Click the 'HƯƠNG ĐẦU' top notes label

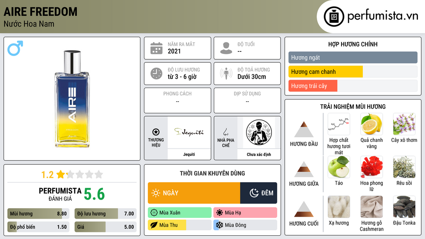coord(304,144)
